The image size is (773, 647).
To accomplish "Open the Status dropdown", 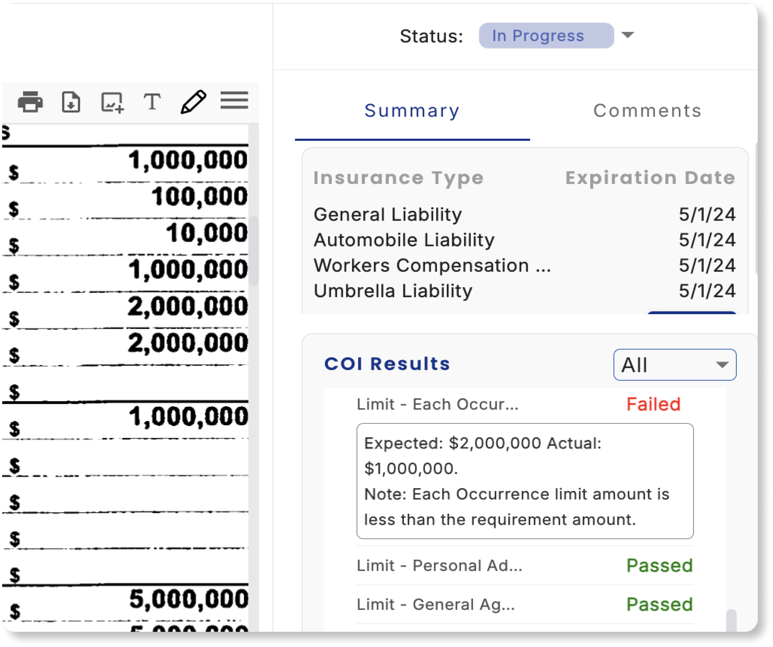I will (628, 36).
